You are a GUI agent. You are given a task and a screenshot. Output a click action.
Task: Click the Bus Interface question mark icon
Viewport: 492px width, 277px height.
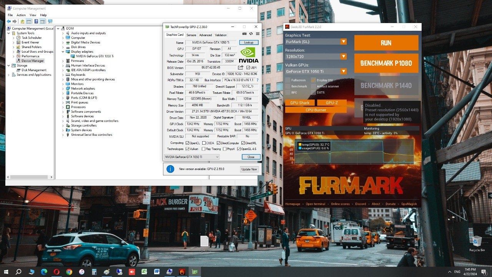[x=258, y=80]
